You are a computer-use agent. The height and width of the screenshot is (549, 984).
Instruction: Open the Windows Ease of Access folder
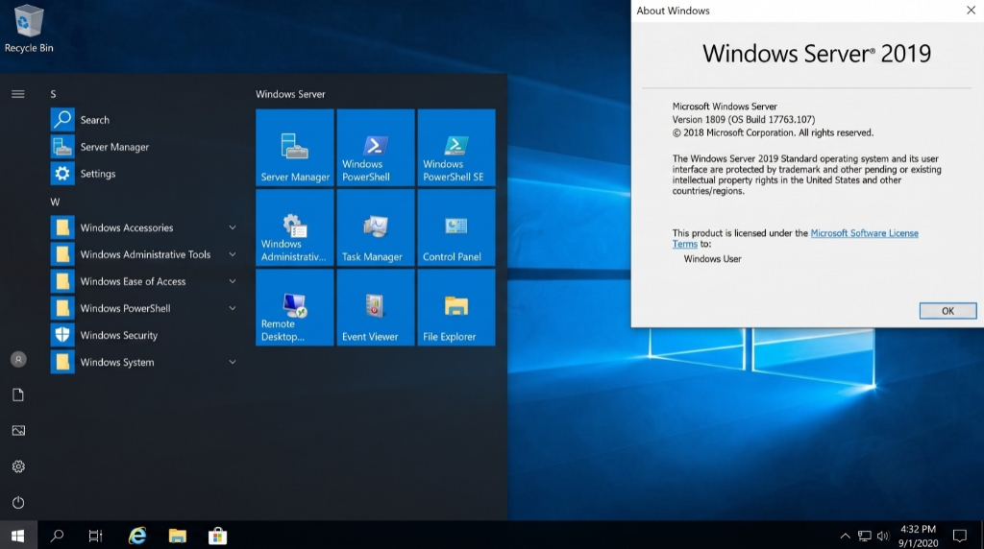[x=144, y=281]
